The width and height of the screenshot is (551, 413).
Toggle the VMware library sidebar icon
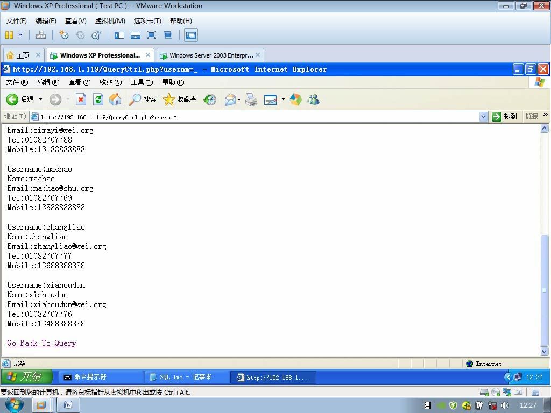click(119, 35)
